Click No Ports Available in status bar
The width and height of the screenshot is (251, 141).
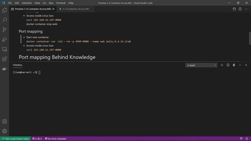pos(56,139)
